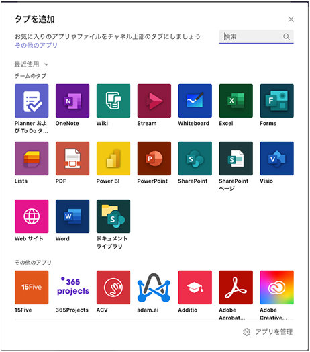Click アプリを管理 link
This screenshot has width=310, height=352.
coord(274,332)
